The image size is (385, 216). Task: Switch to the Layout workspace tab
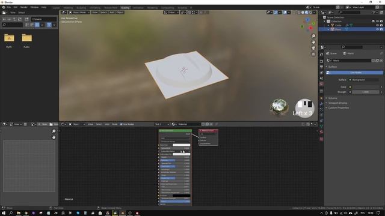coord(56,8)
